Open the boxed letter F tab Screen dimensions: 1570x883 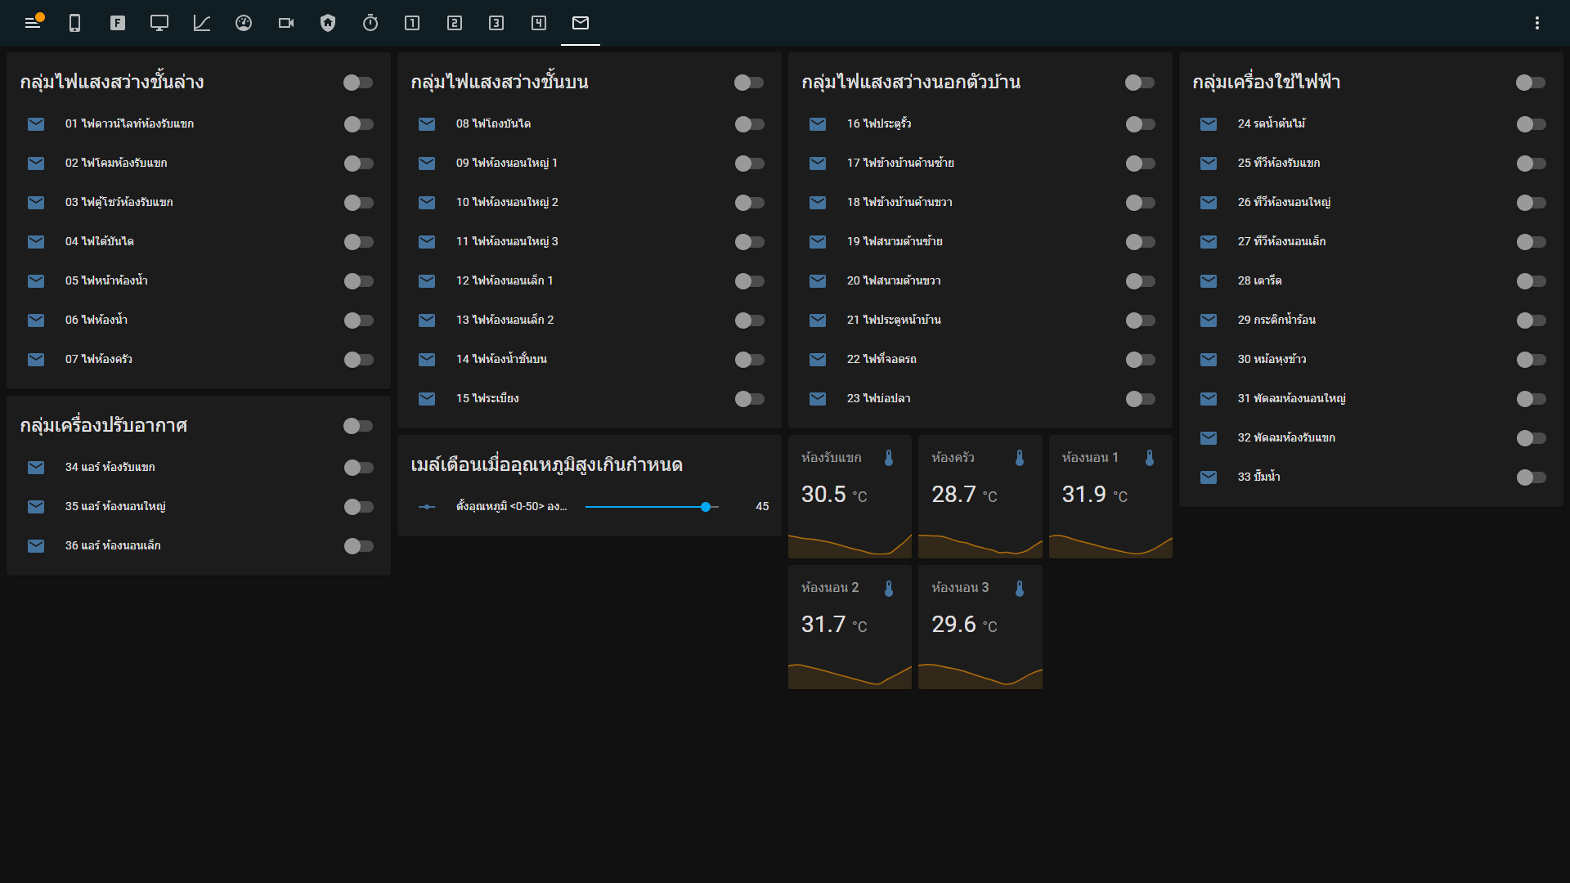[118, 23]
